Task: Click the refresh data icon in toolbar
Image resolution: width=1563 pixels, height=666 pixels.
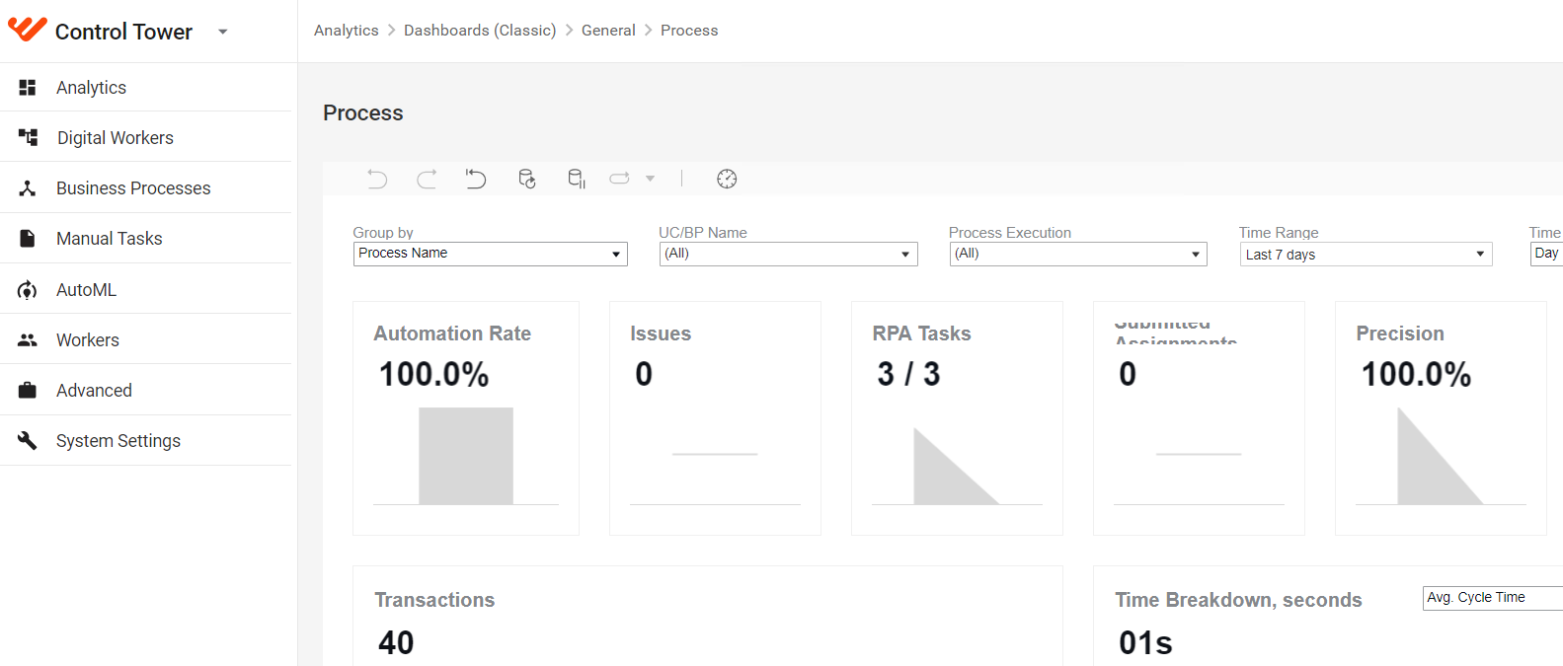Action: click(x=527, y=179)
